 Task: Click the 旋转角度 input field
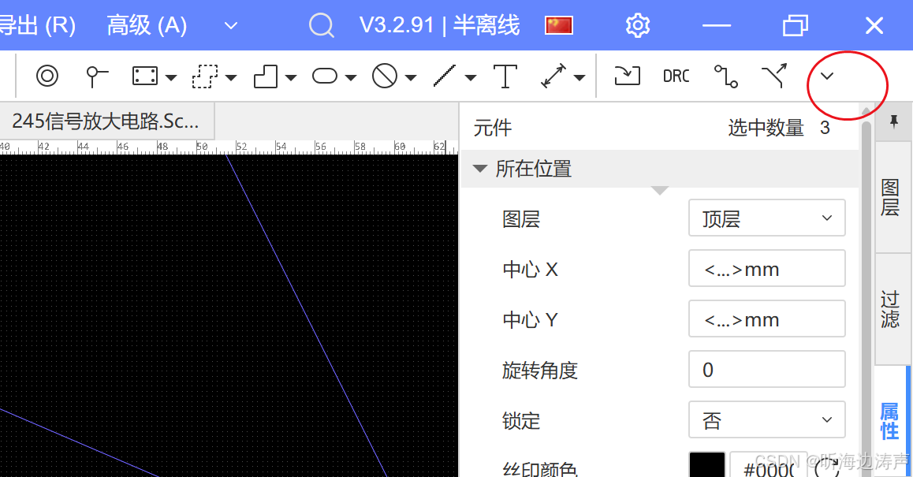(x=767, y=369)
